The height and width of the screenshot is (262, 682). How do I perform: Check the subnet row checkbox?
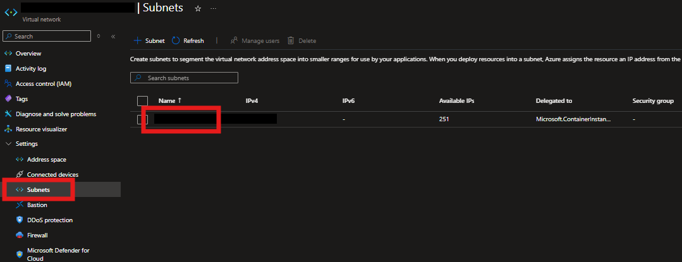point(142,119)
